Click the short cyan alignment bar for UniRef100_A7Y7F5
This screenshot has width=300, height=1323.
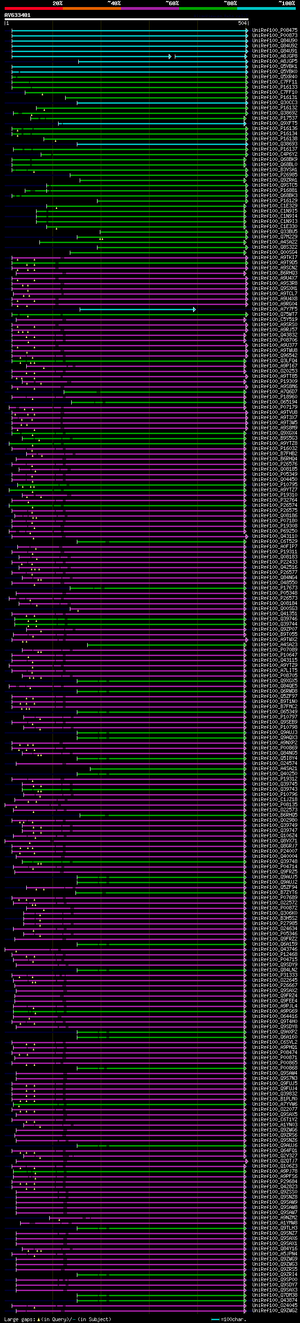137,309
